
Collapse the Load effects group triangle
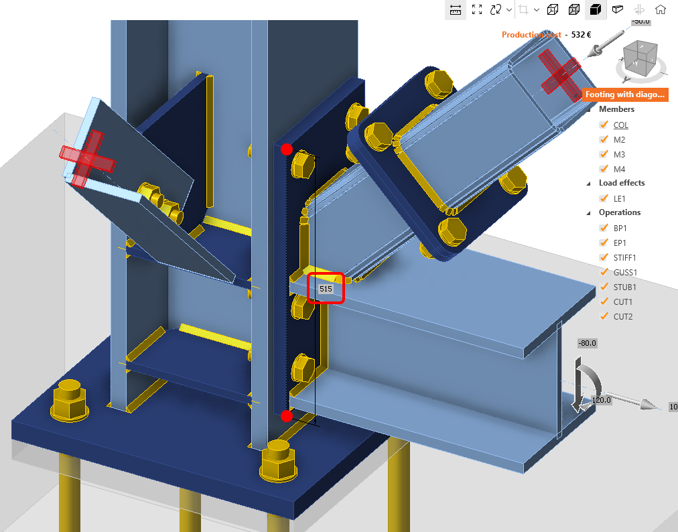pos(588,184)
